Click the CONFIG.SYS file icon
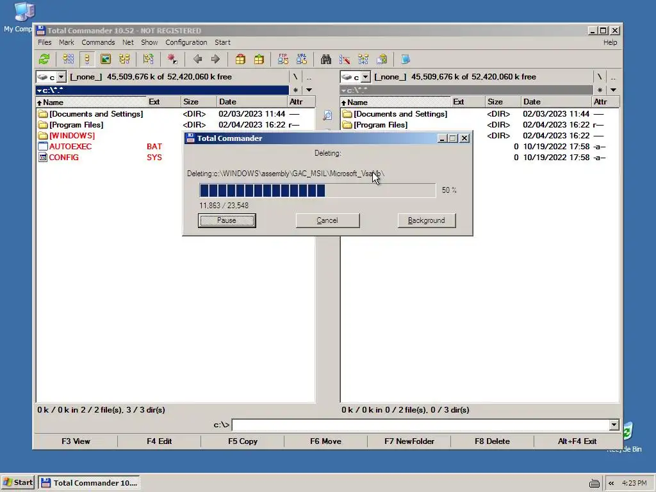 tap(43, 158)
